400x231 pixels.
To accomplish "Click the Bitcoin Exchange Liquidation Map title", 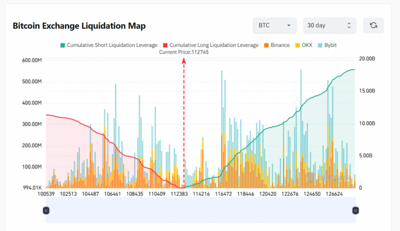I will (79, 26).
